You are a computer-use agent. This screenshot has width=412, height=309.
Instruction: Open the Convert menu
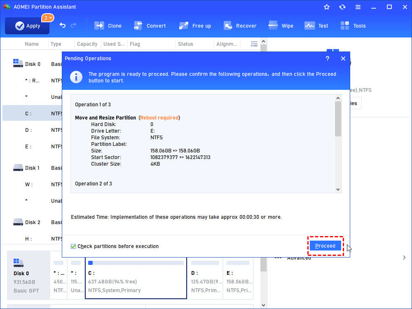point(150,26)
